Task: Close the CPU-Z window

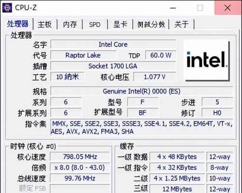Action: (228, 8)
